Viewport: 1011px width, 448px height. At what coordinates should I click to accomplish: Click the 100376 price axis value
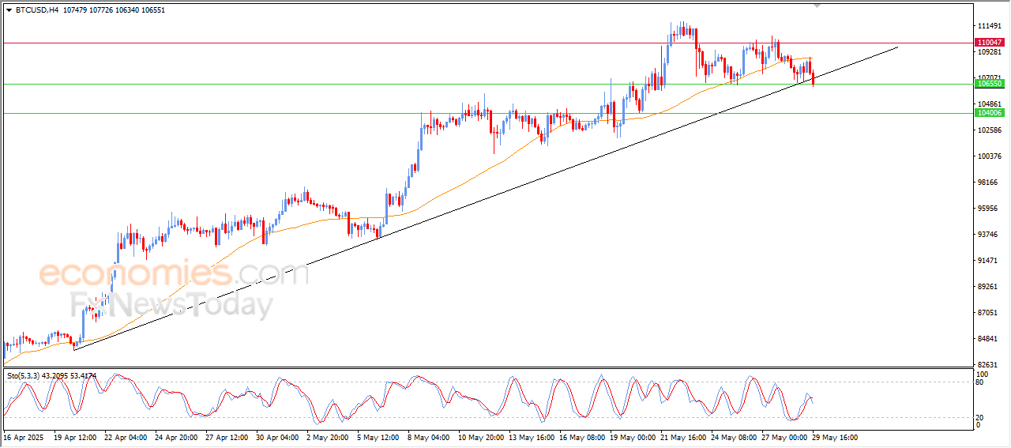990,156
